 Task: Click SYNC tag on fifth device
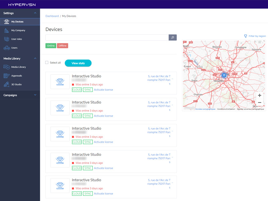88,194
